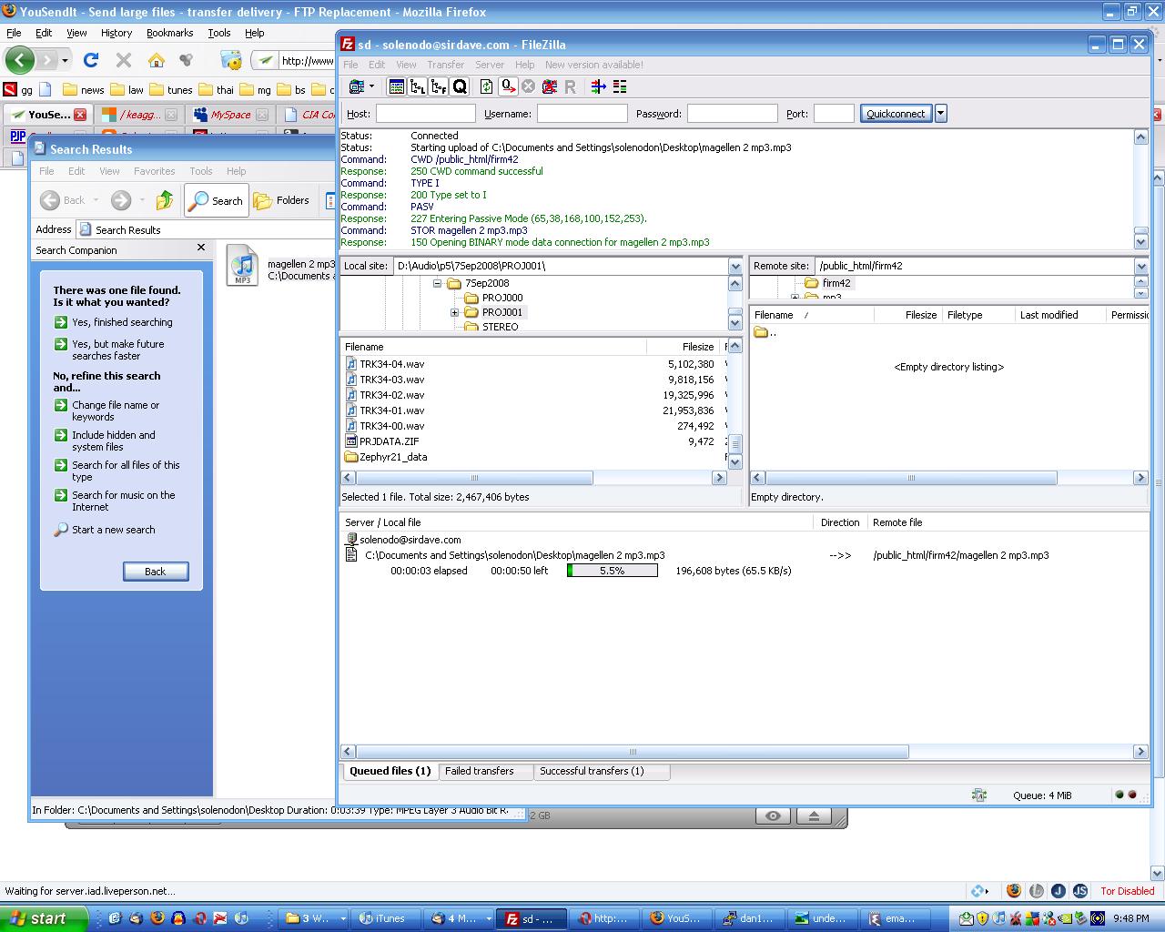Image resolution: width=1165 pixels, height=932 pixels.
Task: Click Firefox home icon
Action: 157,60
